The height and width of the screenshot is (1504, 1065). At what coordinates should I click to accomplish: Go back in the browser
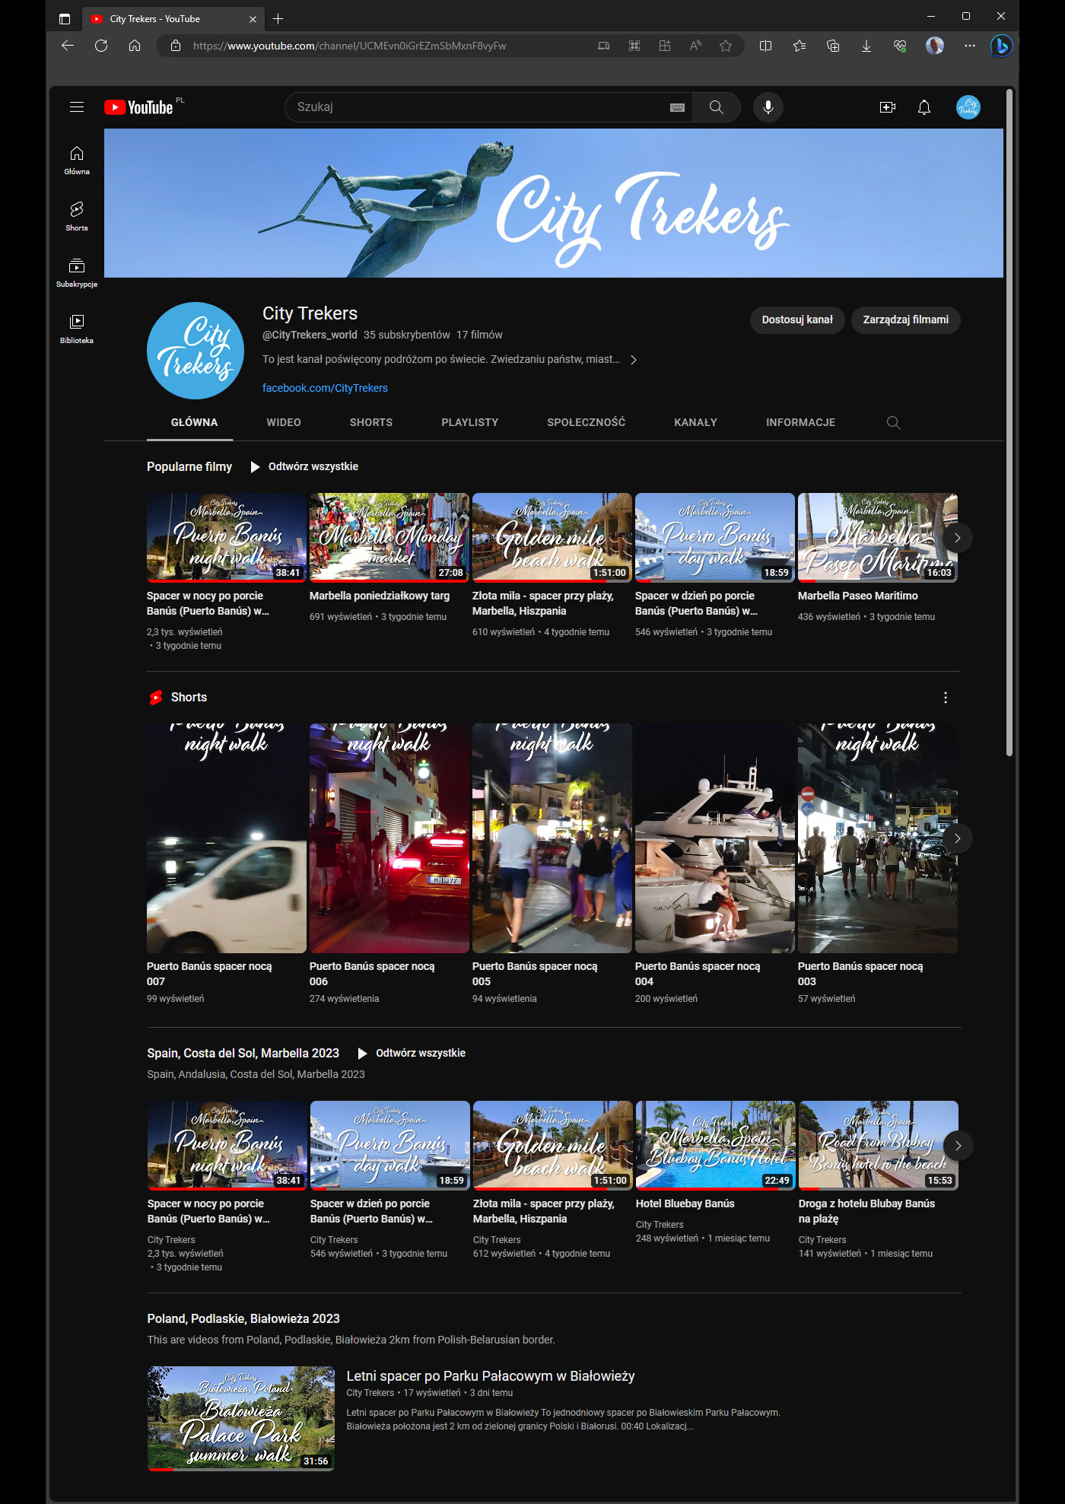(x=68, y=46)
